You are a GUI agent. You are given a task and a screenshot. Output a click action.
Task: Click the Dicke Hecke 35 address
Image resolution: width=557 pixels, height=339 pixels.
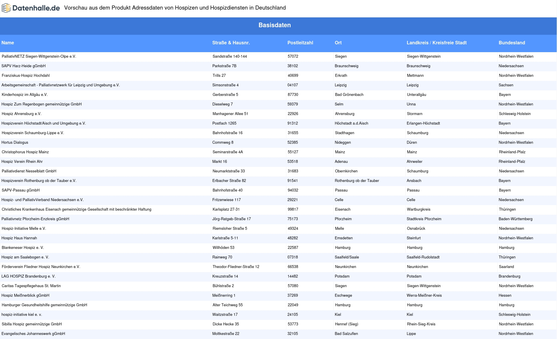(x=226, y=324)
